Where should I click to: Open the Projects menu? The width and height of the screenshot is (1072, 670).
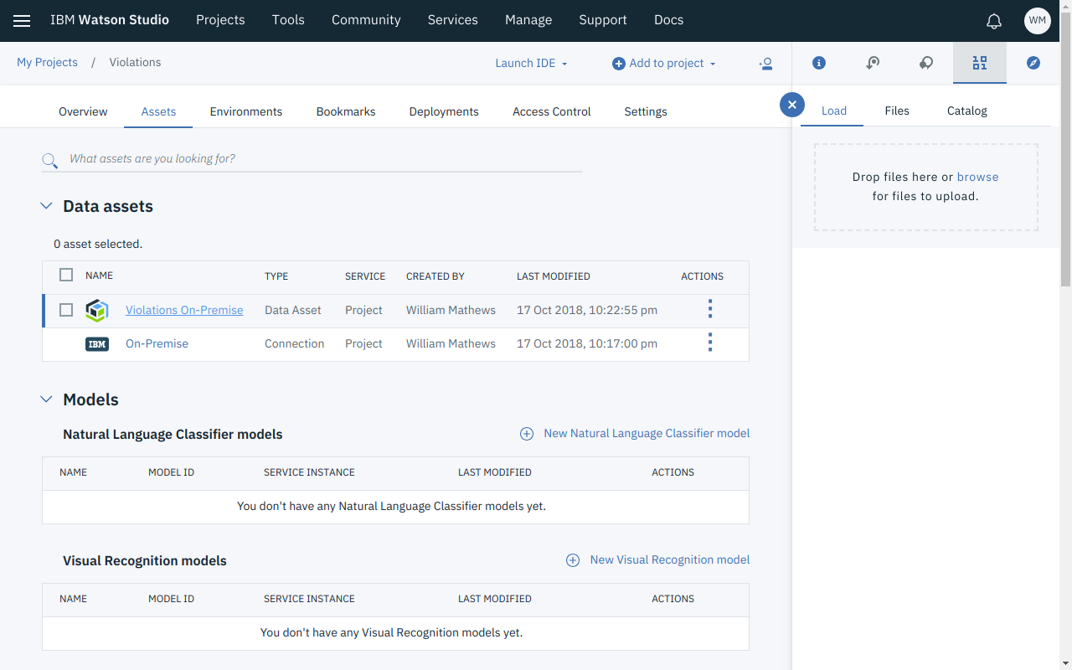click(220, 20)
